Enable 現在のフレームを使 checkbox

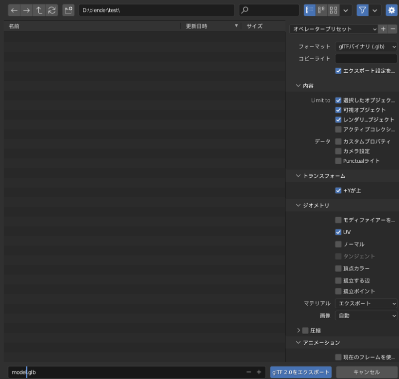pos(338,357)
